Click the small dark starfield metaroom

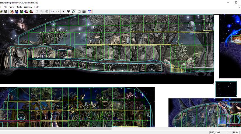(226, 89)
